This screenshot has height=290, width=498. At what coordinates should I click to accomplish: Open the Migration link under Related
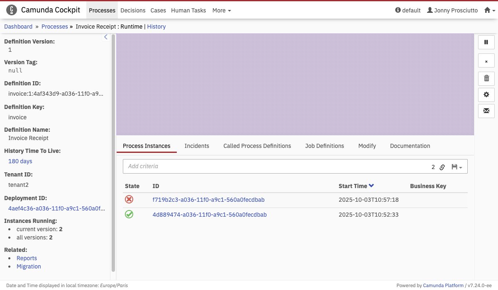[x=29, y=266]
